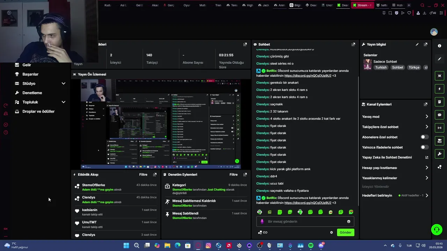Expand the Topluluk sidebar section
The height and width of the screenshot is (251, 447).
click(63, 102)
